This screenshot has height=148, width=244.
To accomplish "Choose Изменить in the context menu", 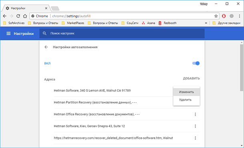I will coord(186,92).
